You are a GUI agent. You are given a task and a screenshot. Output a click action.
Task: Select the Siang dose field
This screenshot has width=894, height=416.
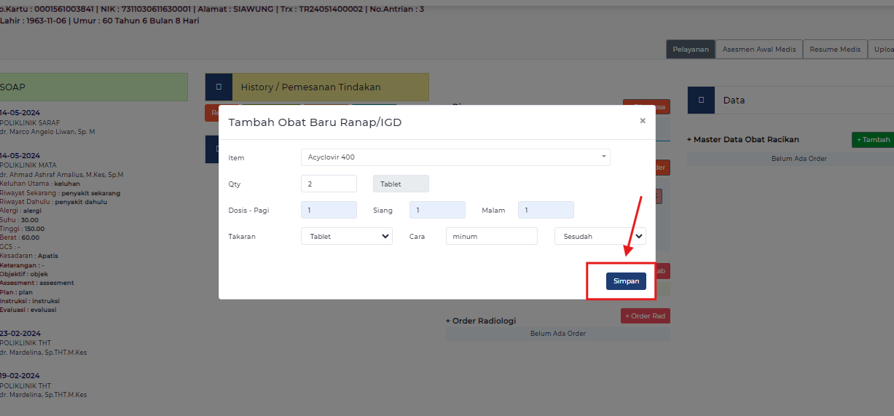(437, 211)
